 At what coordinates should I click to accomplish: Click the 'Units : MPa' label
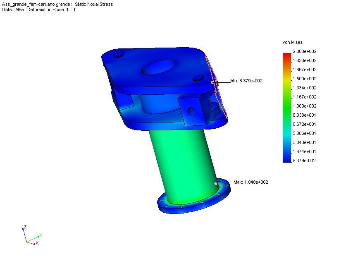[x=12, y=10]
